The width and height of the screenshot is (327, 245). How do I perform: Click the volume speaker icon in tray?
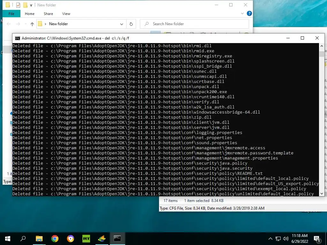[286, 239]
